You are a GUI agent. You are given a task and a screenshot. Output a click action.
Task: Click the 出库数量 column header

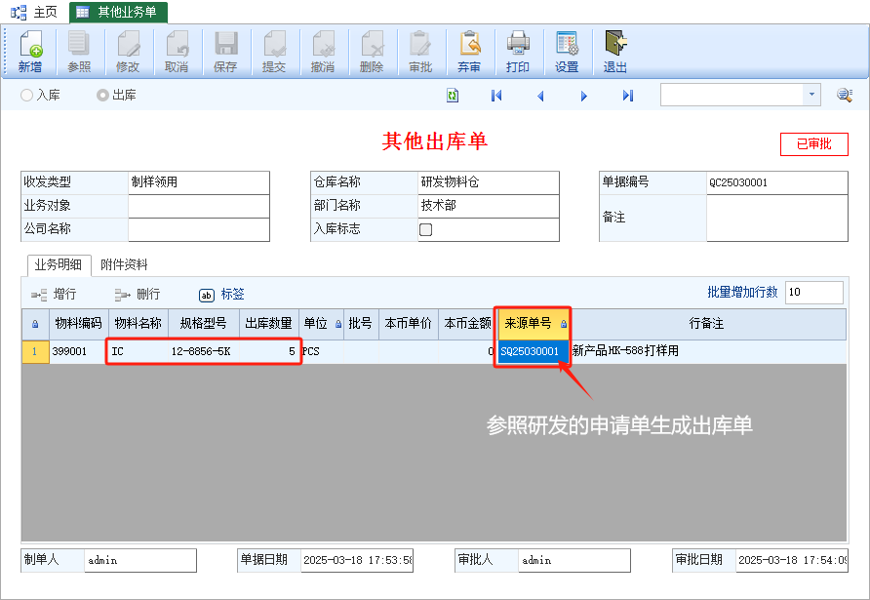pyautogui.click(x=269, y=324)
